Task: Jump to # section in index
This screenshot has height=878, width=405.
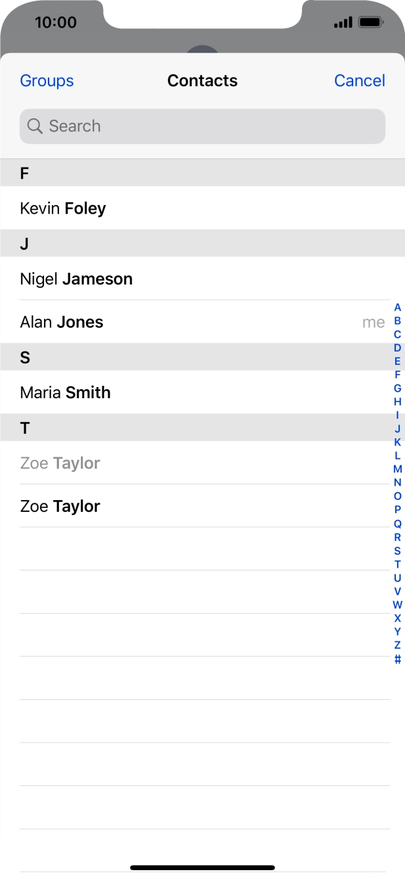Action: point(397,659)
